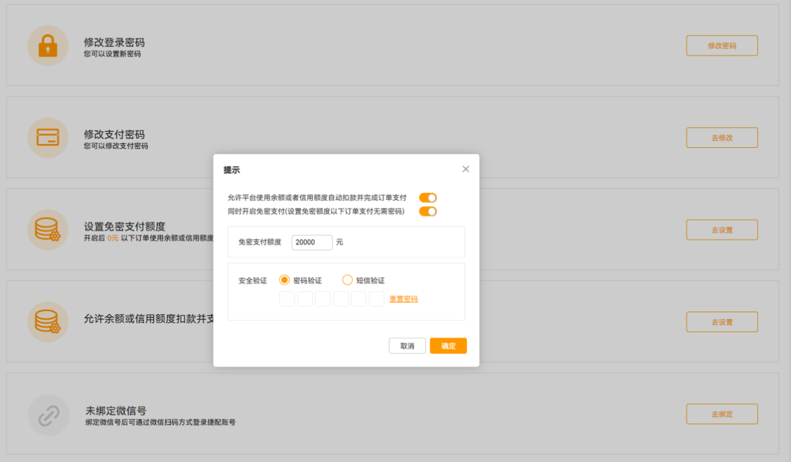Image resolution: width=791 pixels, height=462 pixels.
Task: Click the first password entry box
Action: [287, 299]
